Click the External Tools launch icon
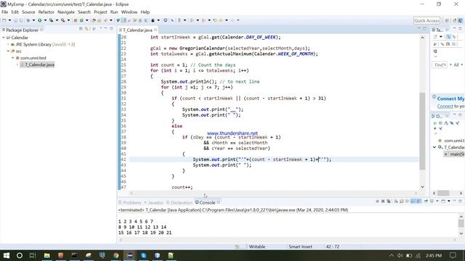465x261 pixels. (x=62, y=20)
